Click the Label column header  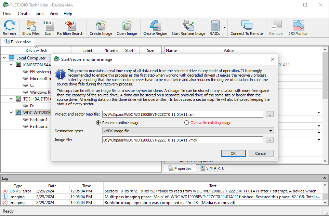pyautogui.click(x=87, y=51)
